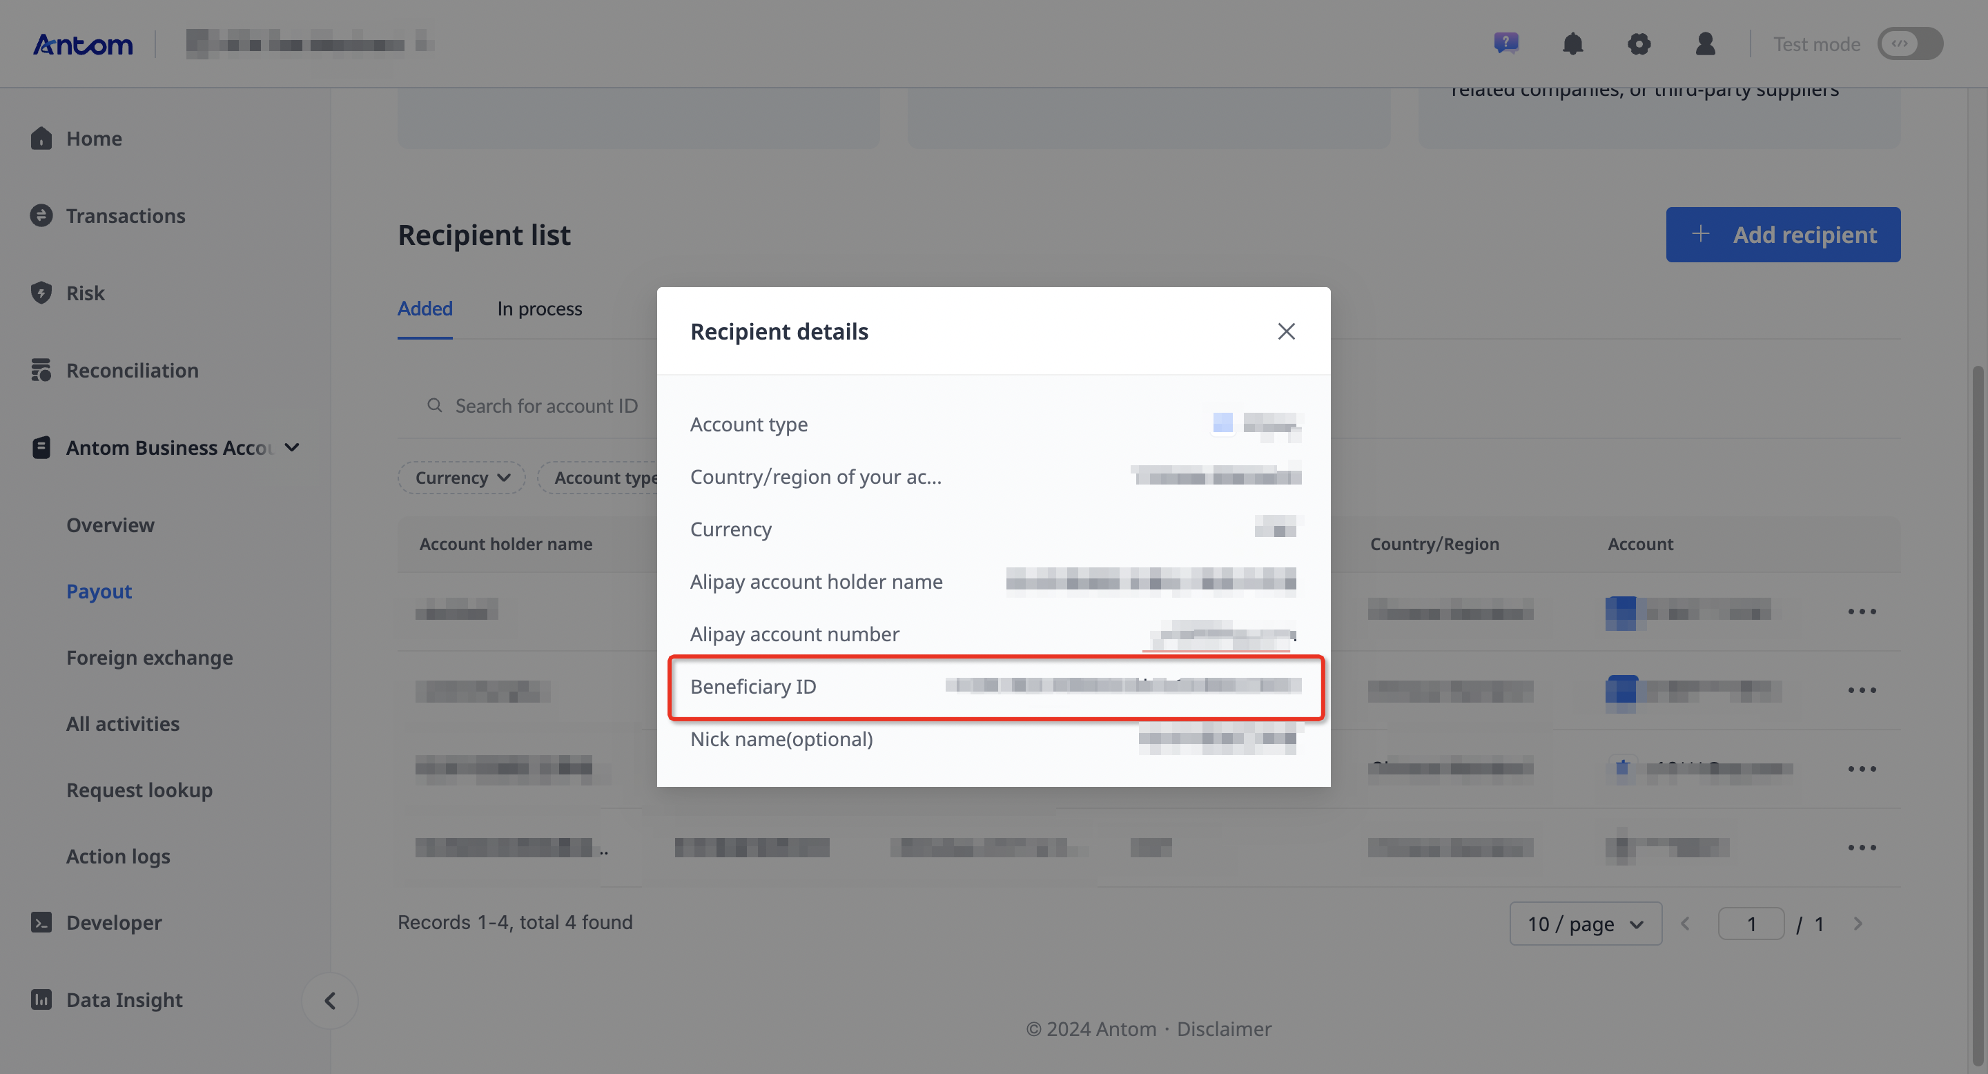Click the Add recipient button
Screen dimensions: 1988x1074
point(1783,235)
